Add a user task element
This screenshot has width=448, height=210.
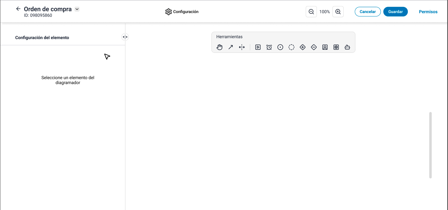[325, 47]
